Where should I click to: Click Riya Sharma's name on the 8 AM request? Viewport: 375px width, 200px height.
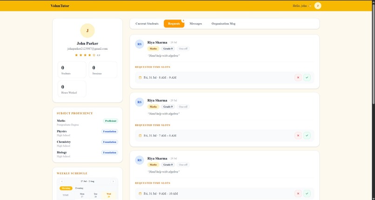pos(157,42)
